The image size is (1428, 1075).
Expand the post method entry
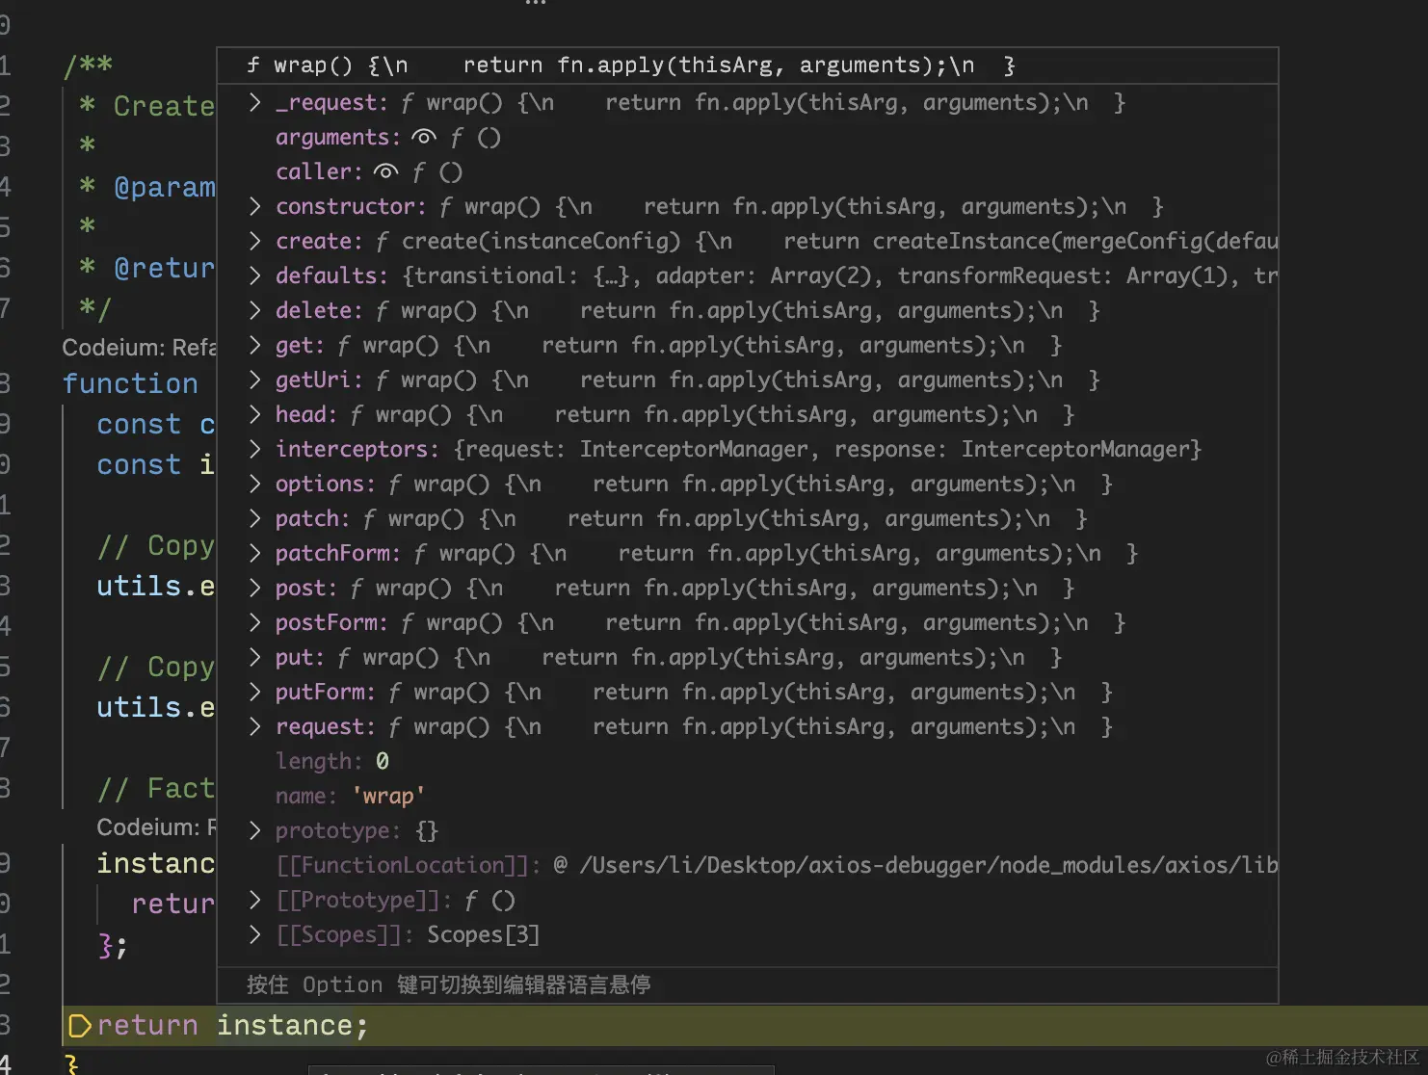[x=254, y=589]
